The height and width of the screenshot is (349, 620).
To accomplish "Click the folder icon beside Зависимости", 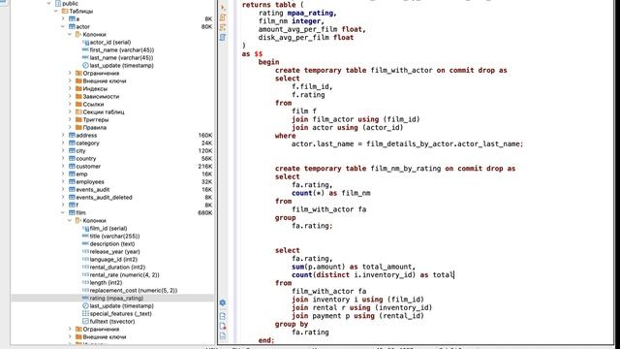I will point(78,96).
